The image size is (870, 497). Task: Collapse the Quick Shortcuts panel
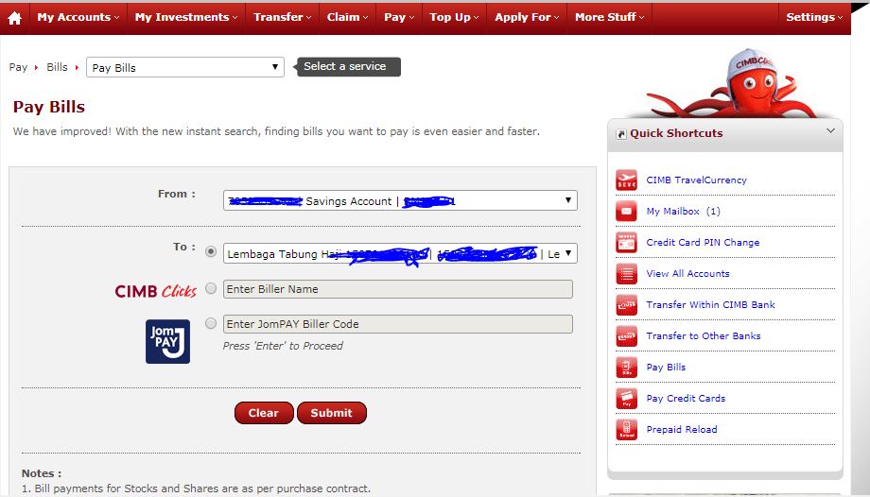(x=830, y=131)
